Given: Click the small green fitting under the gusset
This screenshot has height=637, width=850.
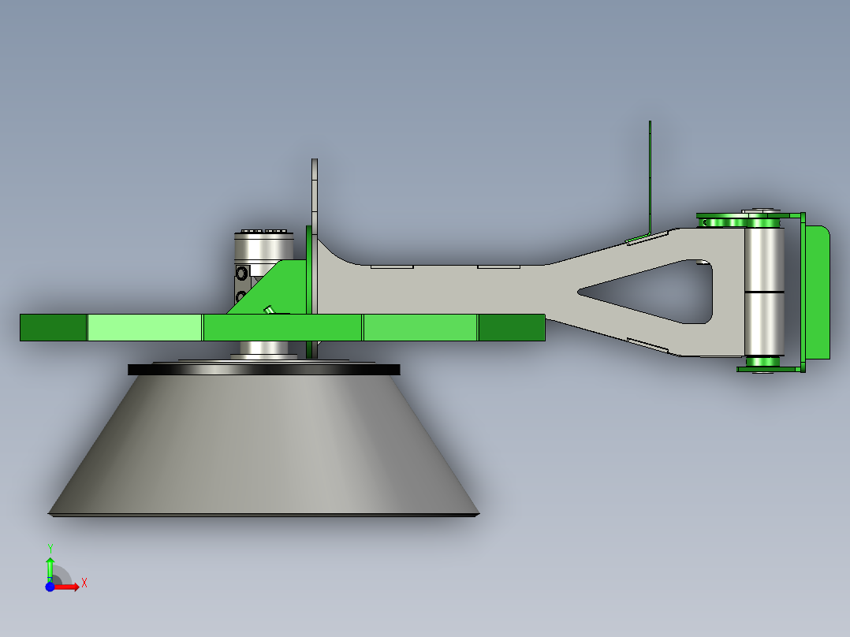Looking at the screenshot, I should pos(269,310).
